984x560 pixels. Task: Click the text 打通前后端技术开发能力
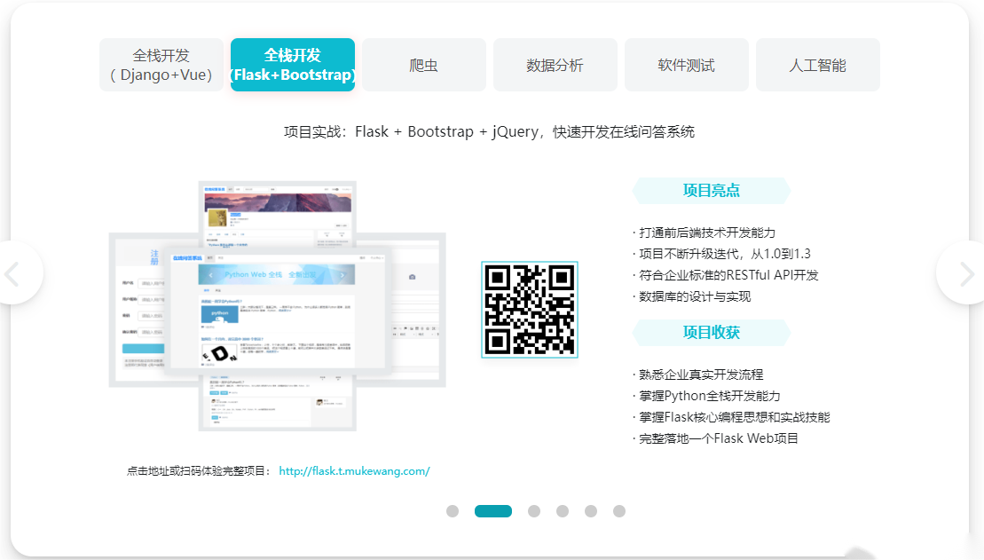pyautogui.click(x=707, y=233)
